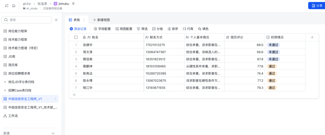
Task: Collapse the sidebar with double-chevron icon
Action: click(56, 20)
